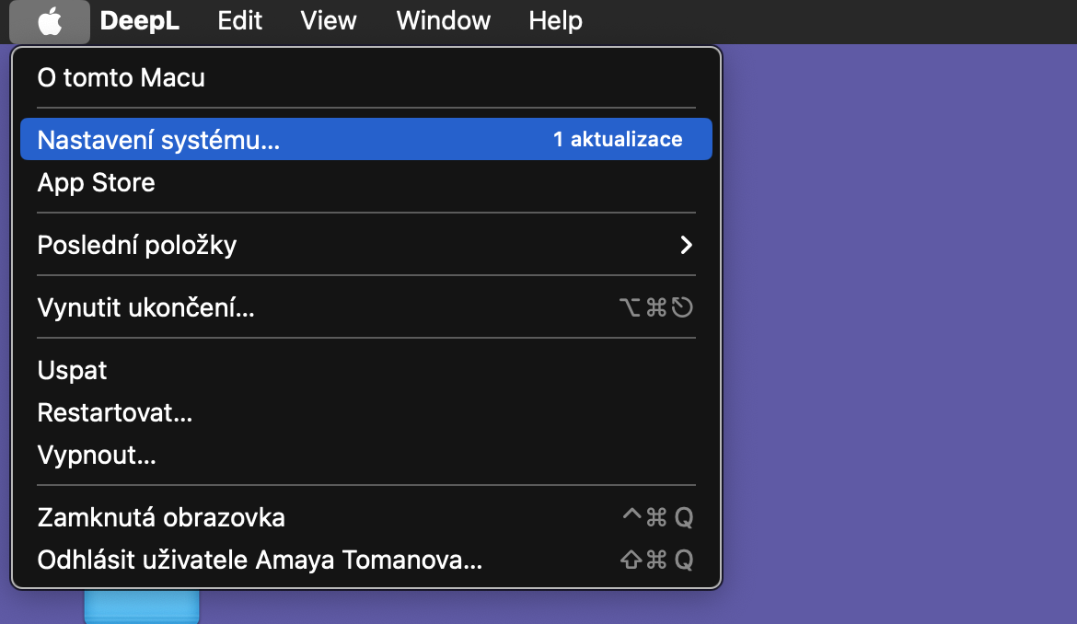Put the Mac to sleep with "Uspat"
The image size is (1077, 624).
[72, 370]
